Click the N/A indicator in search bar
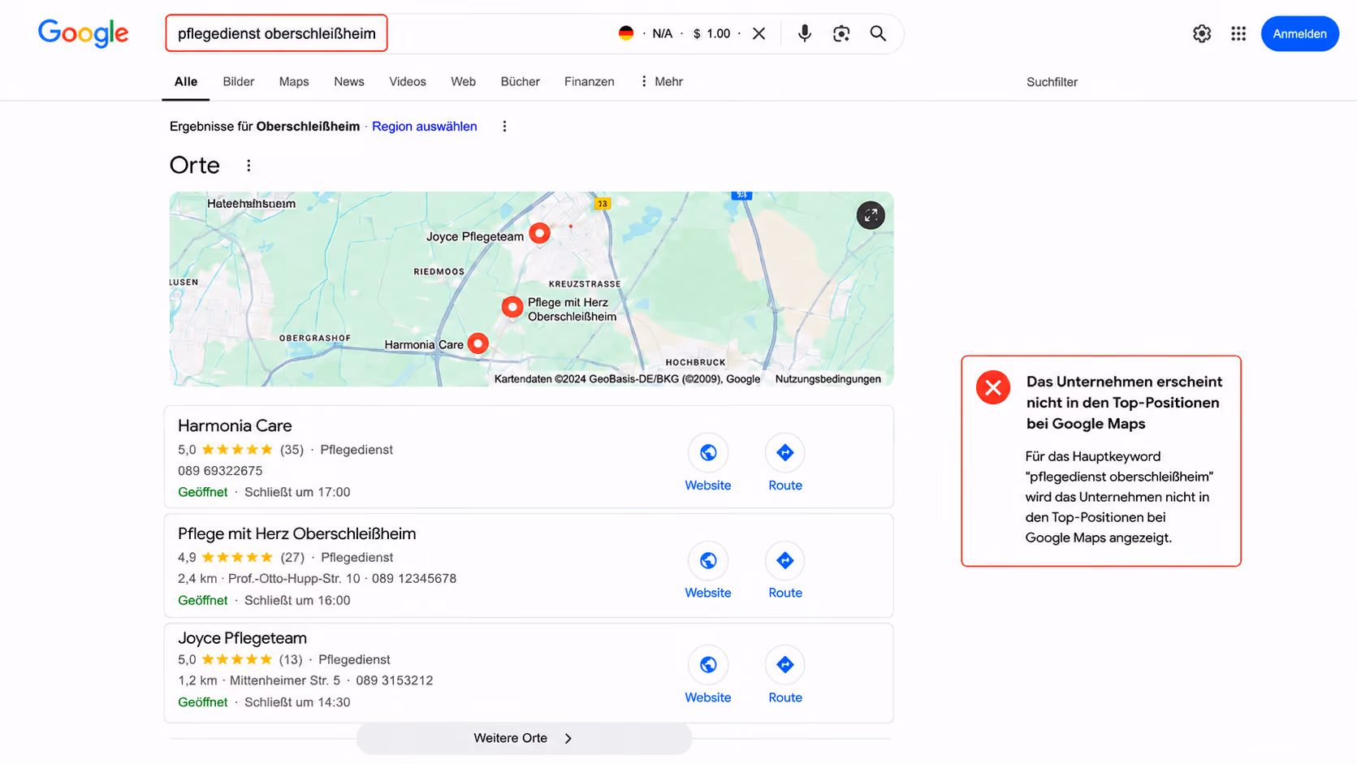1357x764 pixels. tap(663, 33)
